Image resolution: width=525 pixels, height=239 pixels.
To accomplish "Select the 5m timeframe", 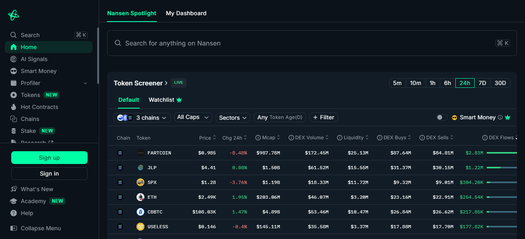I will (397, 83).
